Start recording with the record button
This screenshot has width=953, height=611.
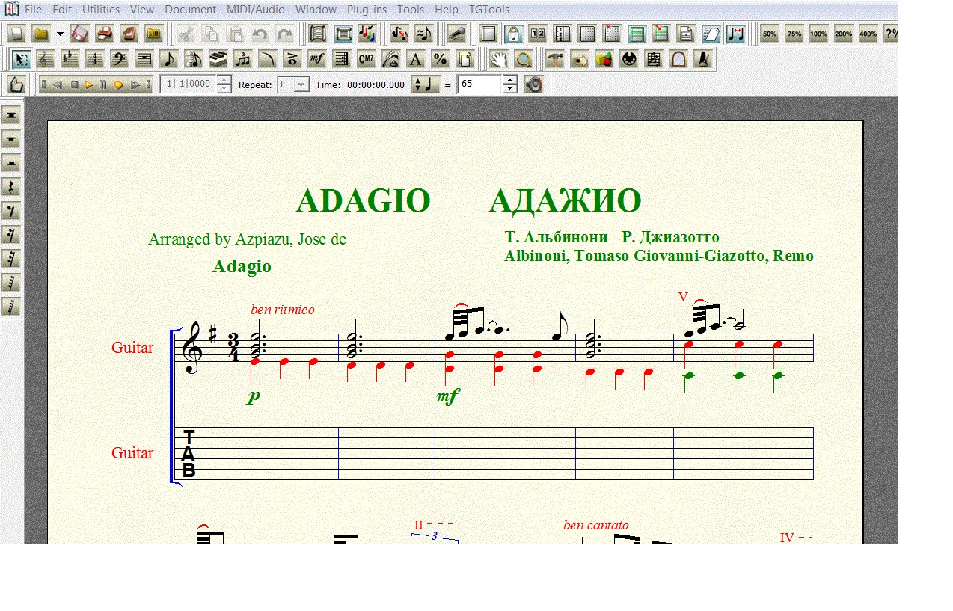pos(118,85)
